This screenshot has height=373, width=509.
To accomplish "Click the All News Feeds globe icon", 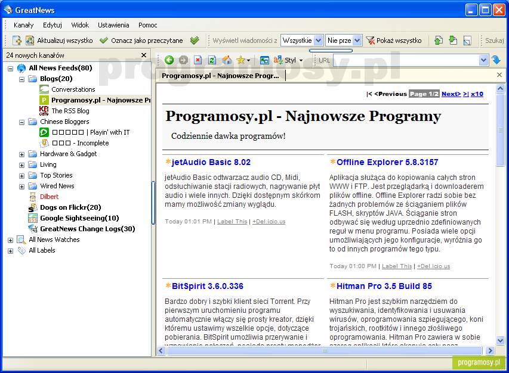I will (21, 68).
